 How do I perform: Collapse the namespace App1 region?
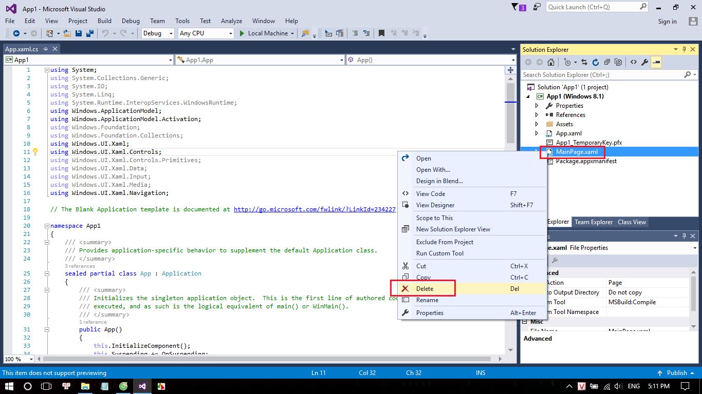[x=47, y=226]
